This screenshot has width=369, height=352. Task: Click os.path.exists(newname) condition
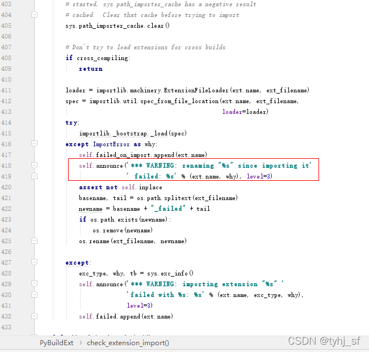pos(129,220)
